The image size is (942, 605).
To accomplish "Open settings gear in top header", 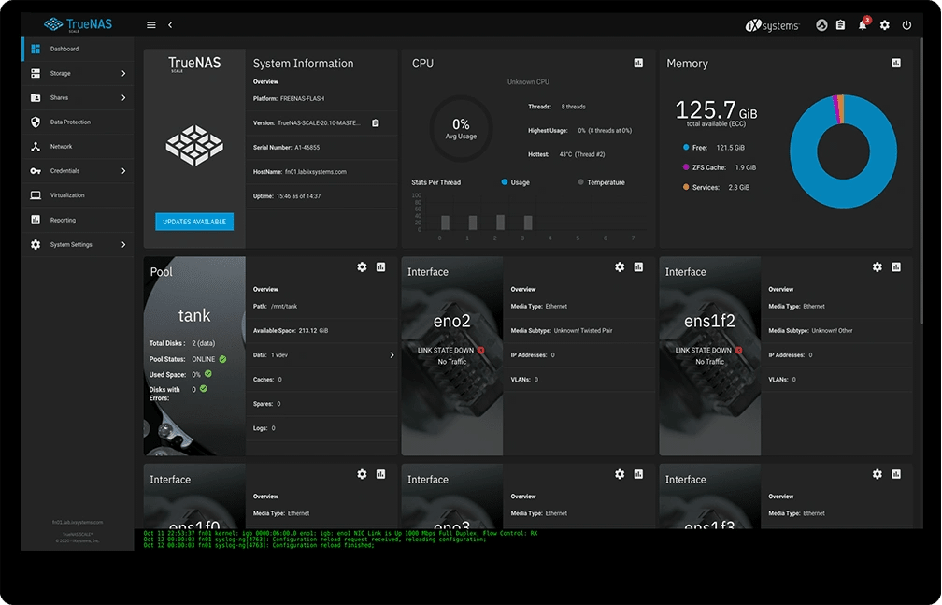I will point(885,25).
